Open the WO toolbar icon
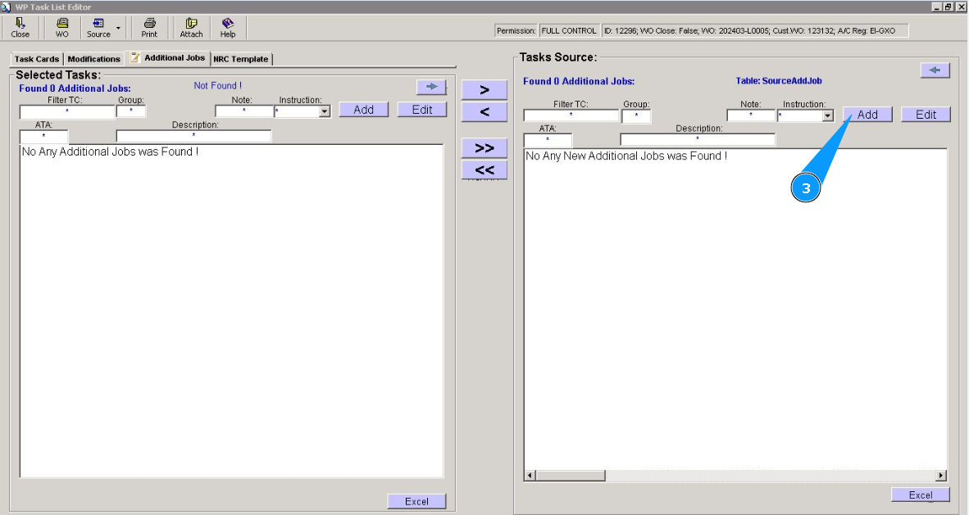 [x=61, y=28]
